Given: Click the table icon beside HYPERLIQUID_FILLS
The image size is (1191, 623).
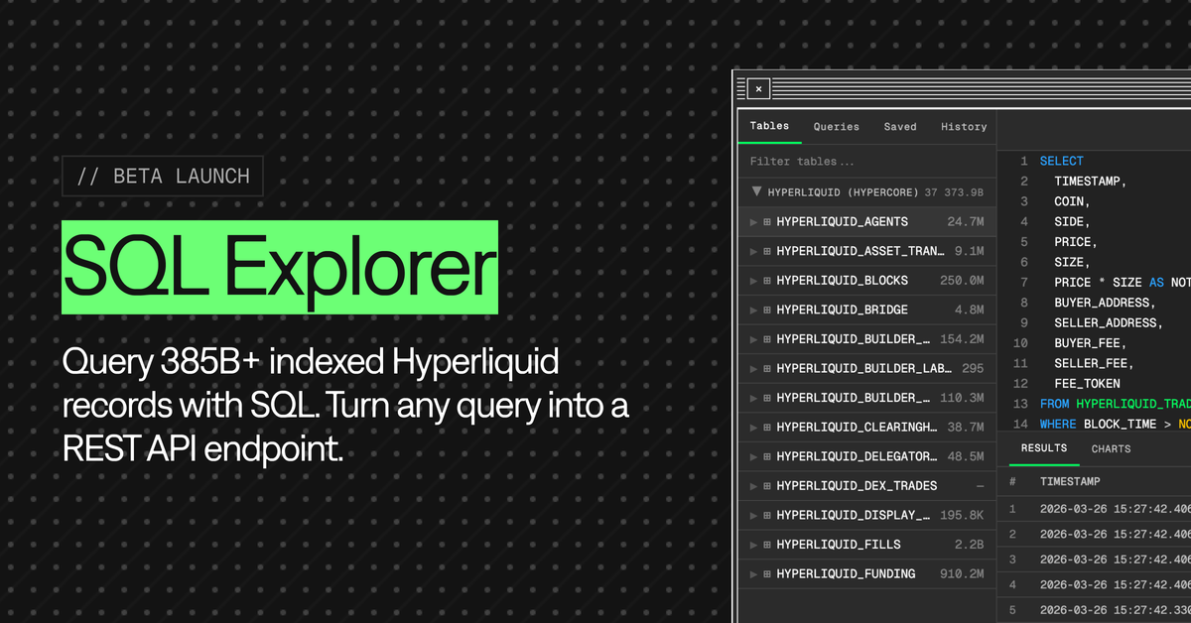Looking at the screenshot, I should 766,544.
